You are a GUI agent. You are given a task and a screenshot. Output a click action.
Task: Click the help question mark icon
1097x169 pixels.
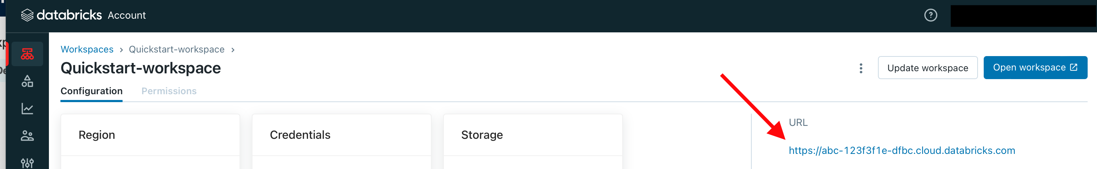930,15
